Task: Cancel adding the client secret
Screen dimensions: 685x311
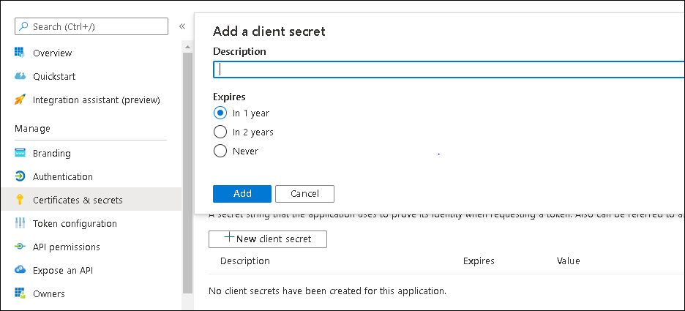Action: [x=304, y=194]
